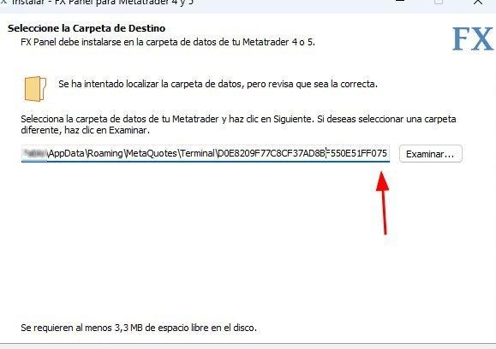Click the maximize window button

[439, 2]
